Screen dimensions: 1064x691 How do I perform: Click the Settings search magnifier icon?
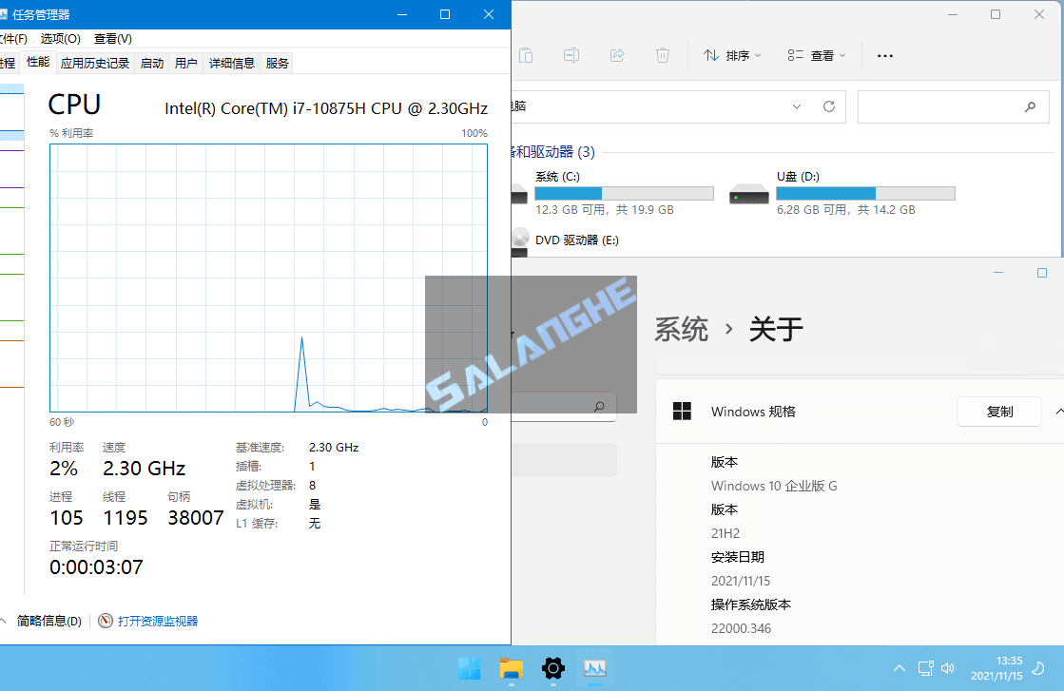point(598,406)
